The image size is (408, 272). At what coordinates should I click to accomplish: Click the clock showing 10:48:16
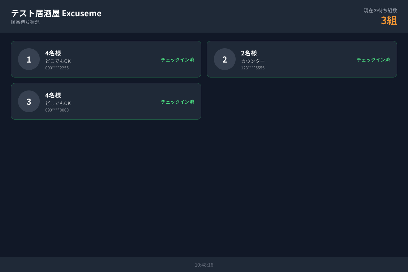204,265
